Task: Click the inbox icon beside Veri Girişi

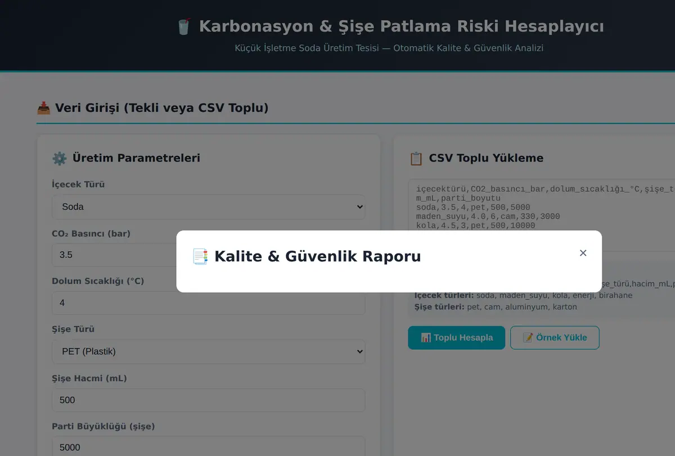Action: [43, 107]
